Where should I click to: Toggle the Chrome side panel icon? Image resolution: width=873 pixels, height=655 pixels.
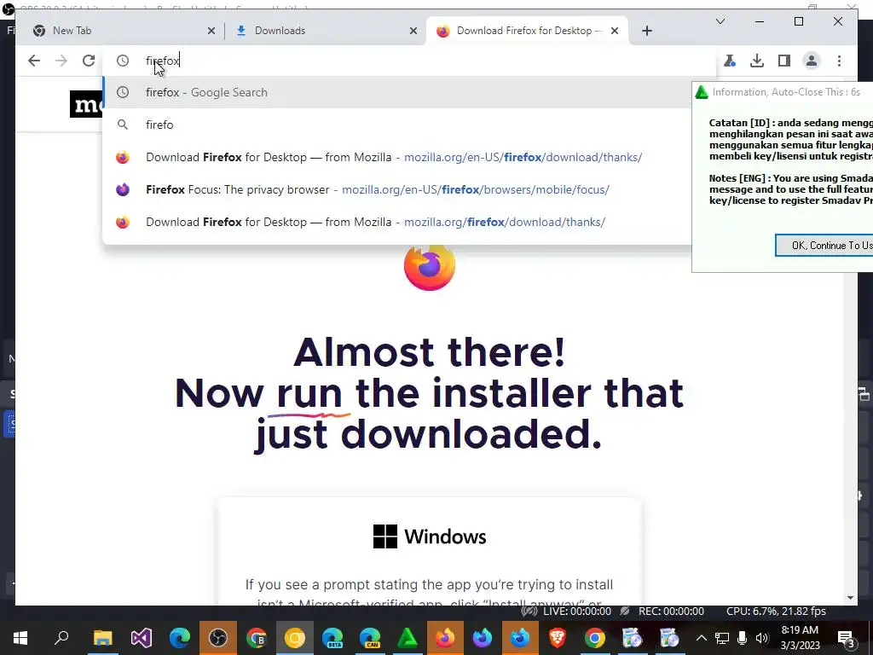pyautogui.click(x=784, y=61)
